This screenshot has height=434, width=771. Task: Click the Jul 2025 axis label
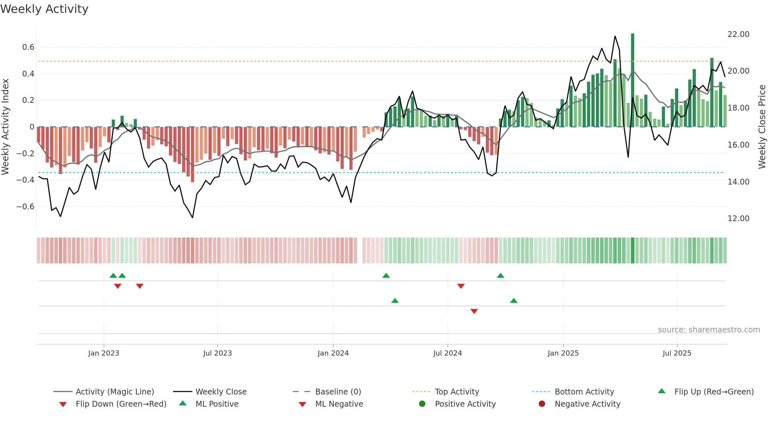(x=677, y=353)
